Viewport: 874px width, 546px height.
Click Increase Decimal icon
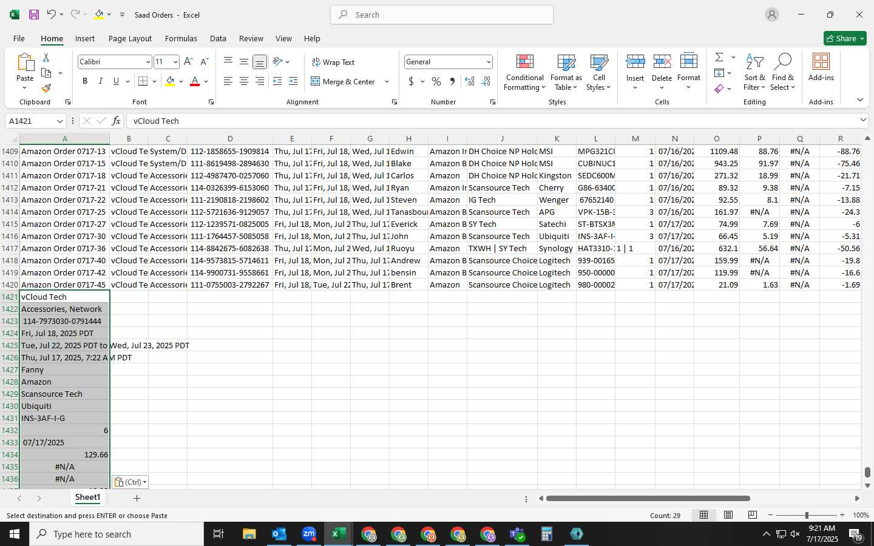pos(470,81)
